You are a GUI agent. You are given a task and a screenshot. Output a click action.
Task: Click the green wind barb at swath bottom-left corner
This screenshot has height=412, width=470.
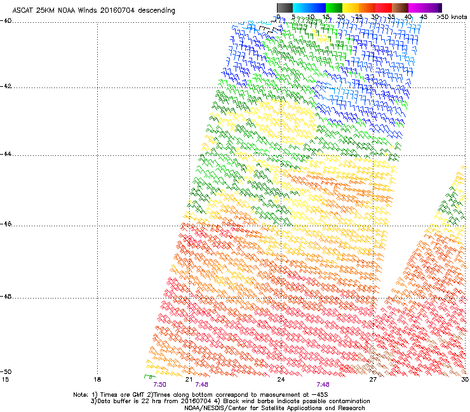pyautogui.click(x=149, y=377)
